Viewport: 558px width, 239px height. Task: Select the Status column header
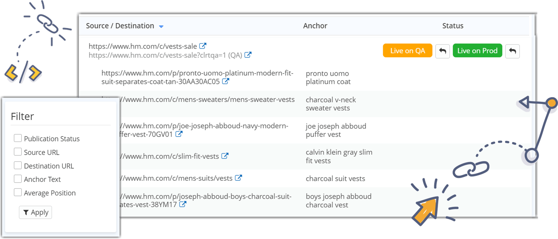click(x=452, y=26)
